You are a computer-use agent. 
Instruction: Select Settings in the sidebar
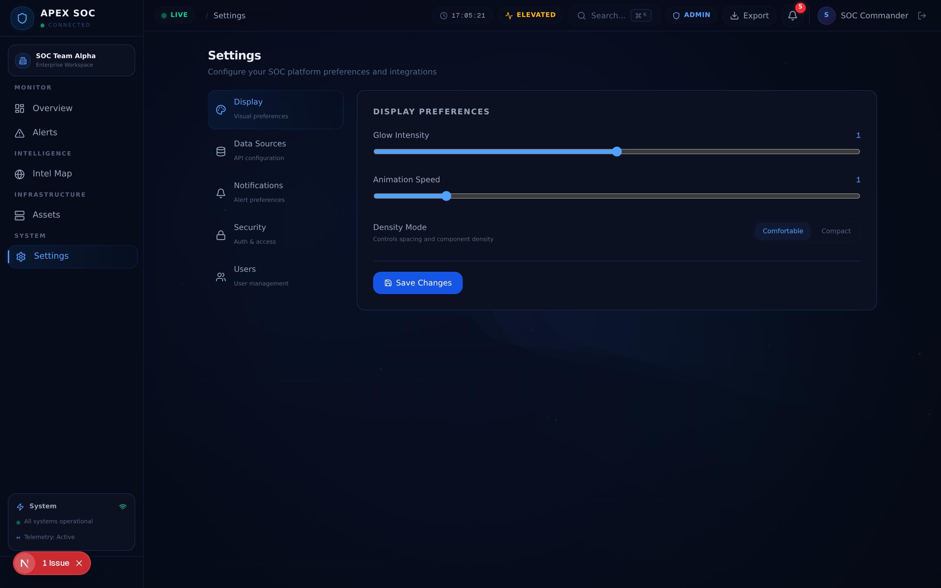(x=73, y=256)
